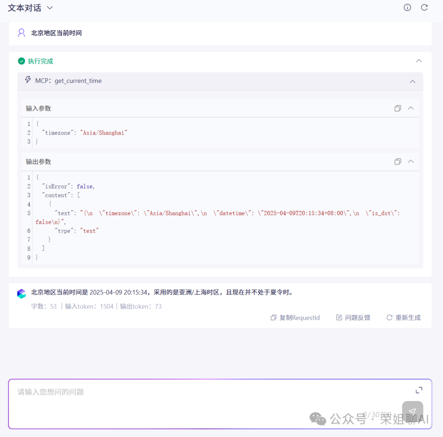
Task: Click 复制RequestId to copy the request ID
Action: click(295, 317)
